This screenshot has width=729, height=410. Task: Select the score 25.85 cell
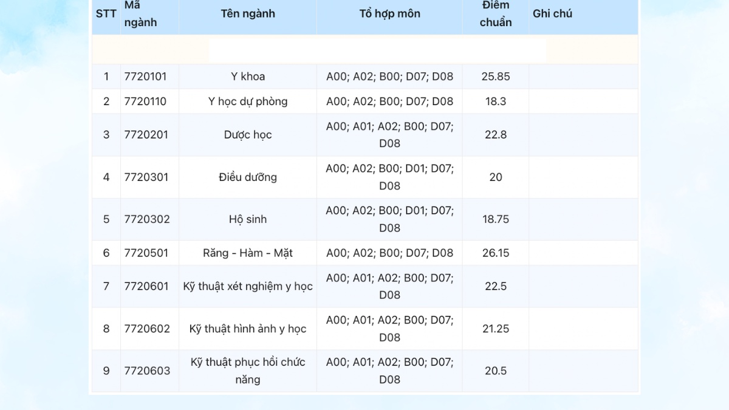pos(496,77)
